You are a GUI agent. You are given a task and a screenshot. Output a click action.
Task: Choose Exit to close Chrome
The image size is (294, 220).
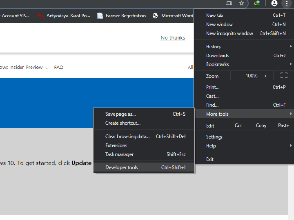pos(244,159)
